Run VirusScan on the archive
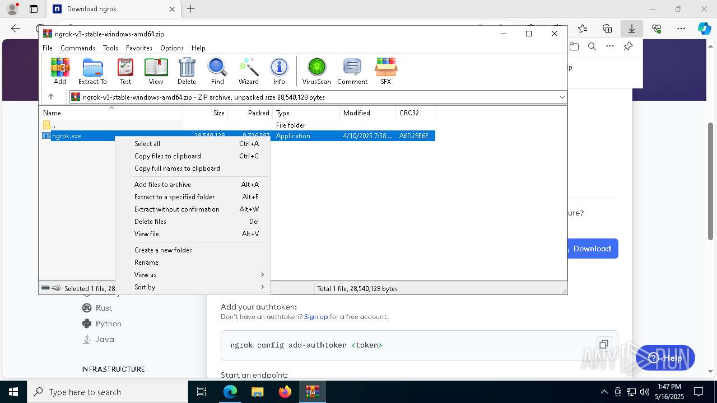The image size is (717, 403). 316,71
